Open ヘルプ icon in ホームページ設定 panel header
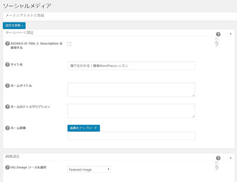237x182 pixels. coord(218,34)
